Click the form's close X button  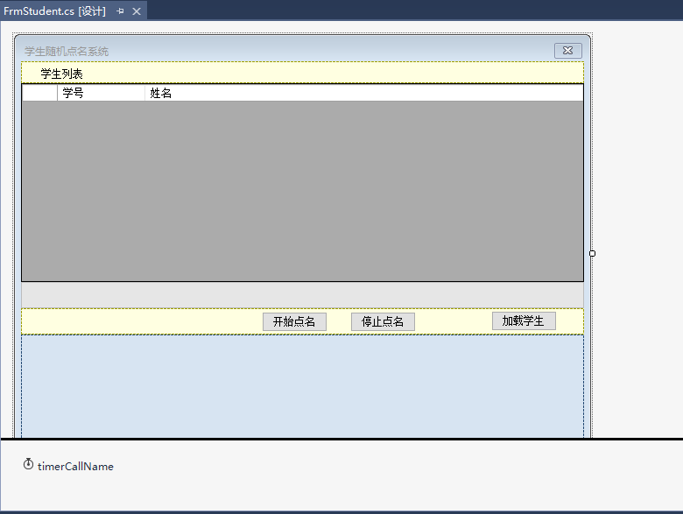[x=568, y=51]
